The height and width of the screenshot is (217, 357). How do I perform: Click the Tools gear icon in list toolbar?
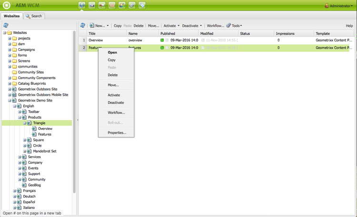click(228, 26)
